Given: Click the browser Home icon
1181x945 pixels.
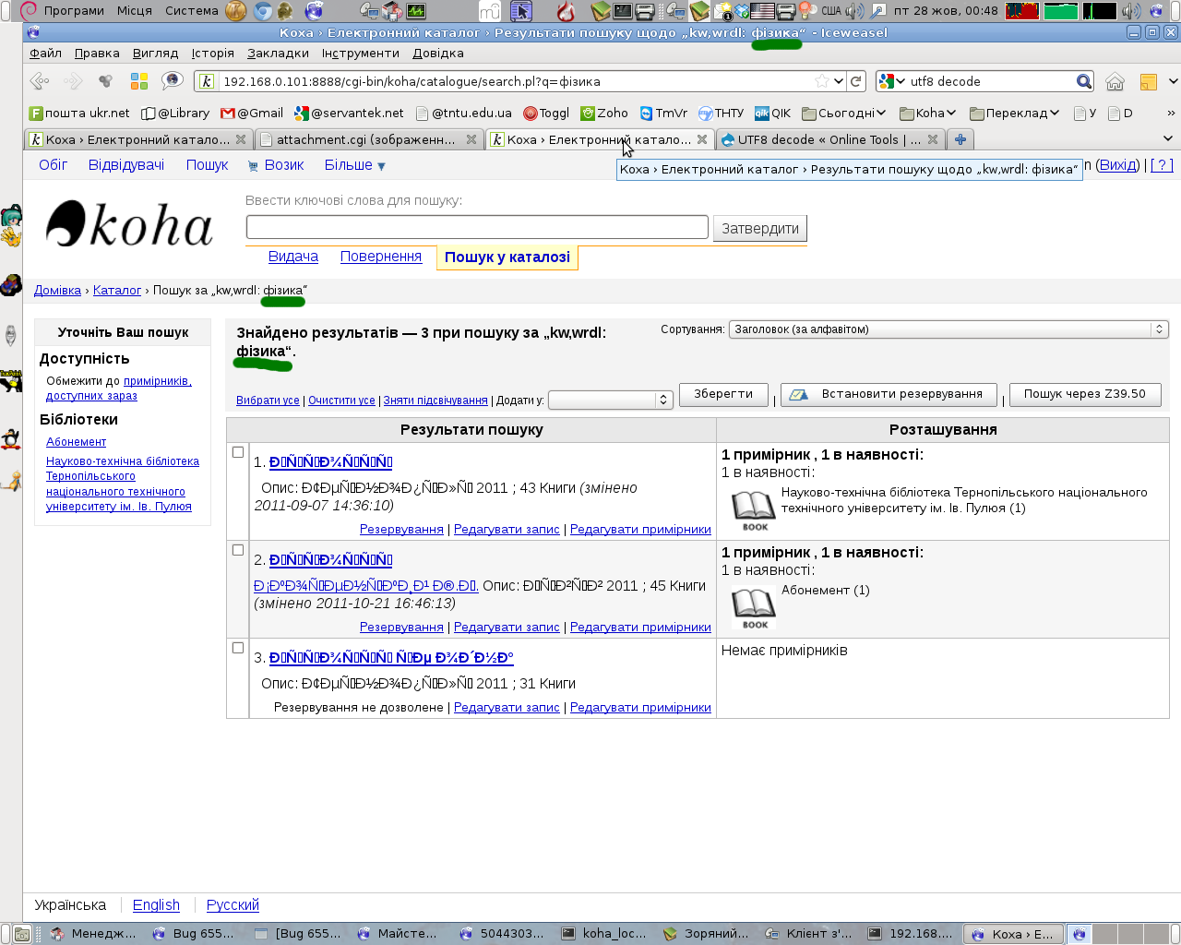Looking at the screenshot, I should point(1115,81).
